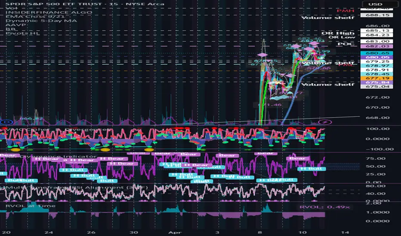Screen dimensions: 401x236
Task: Click the 672.00 price axis label
Action: tap(378, 97)
